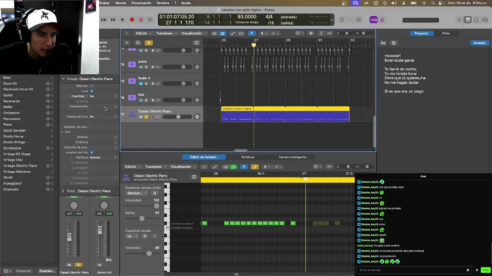Image resolution: width=492 pixels, height=276 pixels.
Task: Open the Partitura Mostrar dropdown
Action: point(103,158)
